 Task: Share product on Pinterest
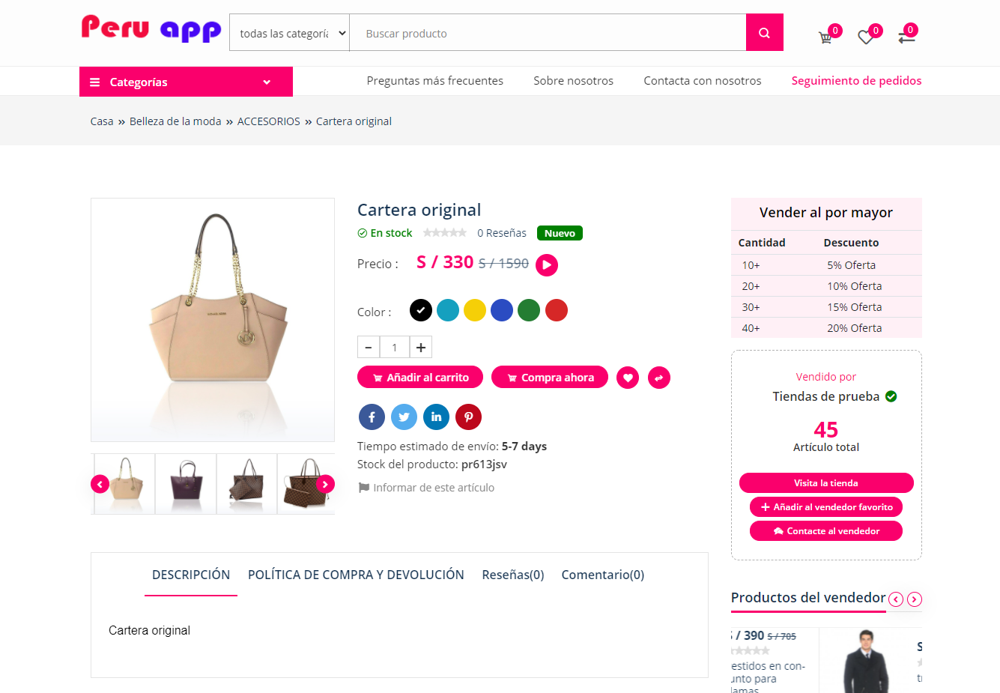point(468,417)
